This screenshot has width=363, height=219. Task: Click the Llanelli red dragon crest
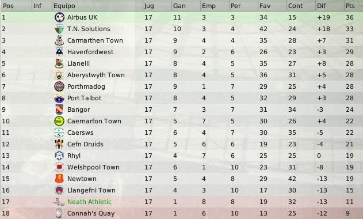click(x=59, y=63)
